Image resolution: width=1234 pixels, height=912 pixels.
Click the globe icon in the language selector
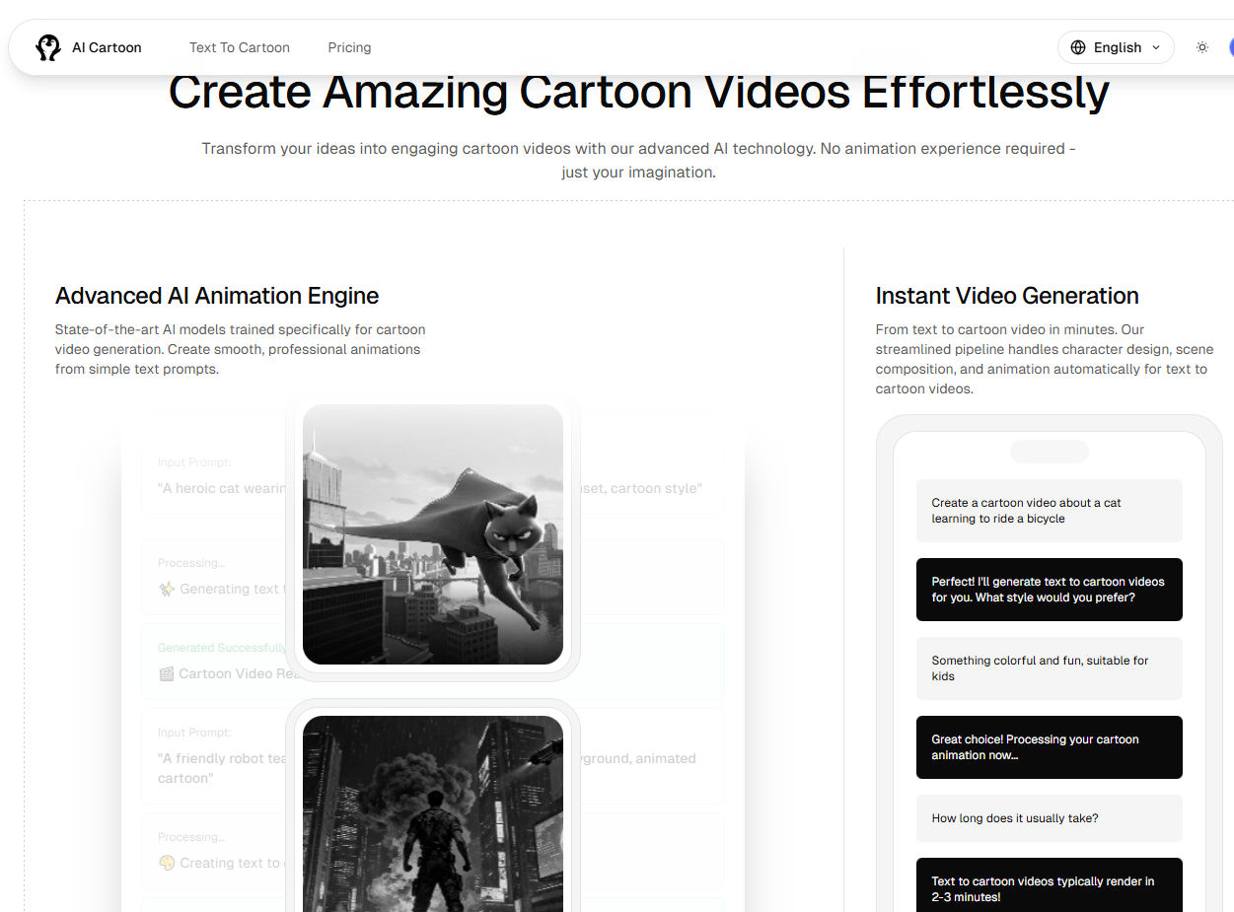coord(1080,46)
